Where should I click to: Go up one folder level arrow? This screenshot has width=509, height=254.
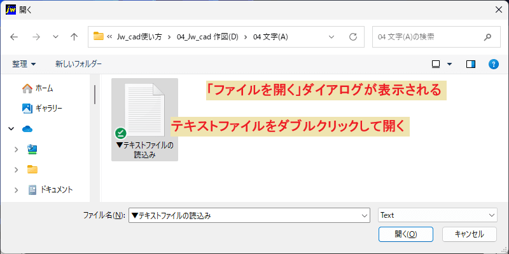click(74, 37)
